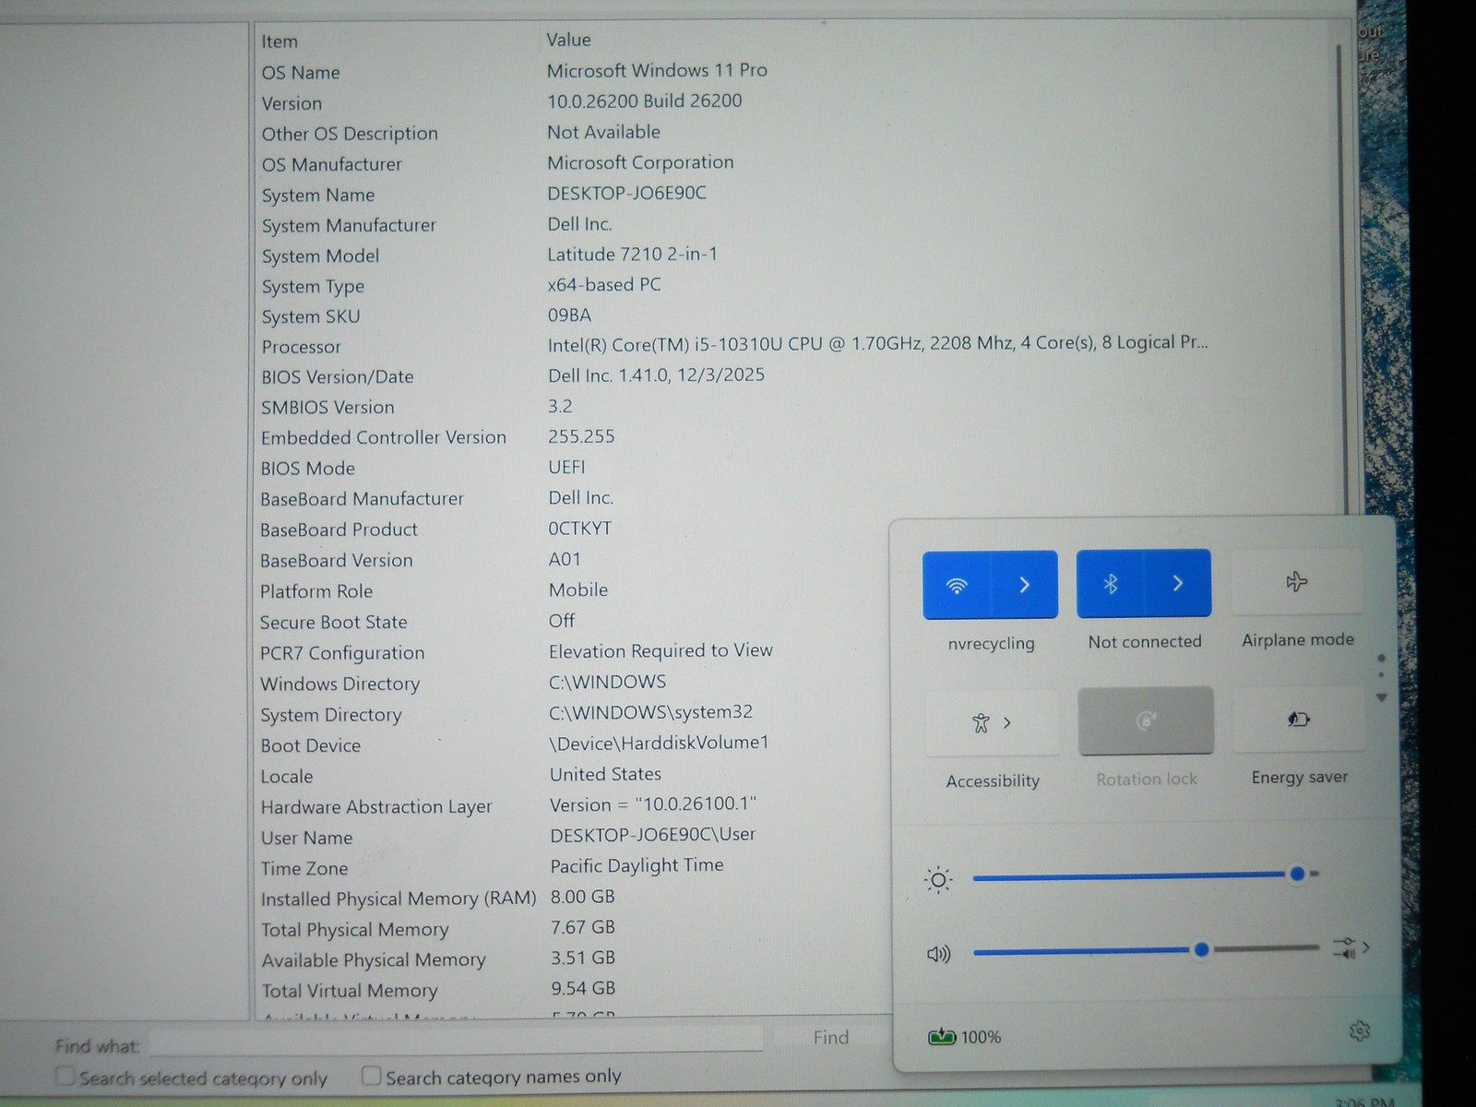This screenshot has width=1476, height=1107.
Task: Open sound output selector icon
Action: point(1351,947)
